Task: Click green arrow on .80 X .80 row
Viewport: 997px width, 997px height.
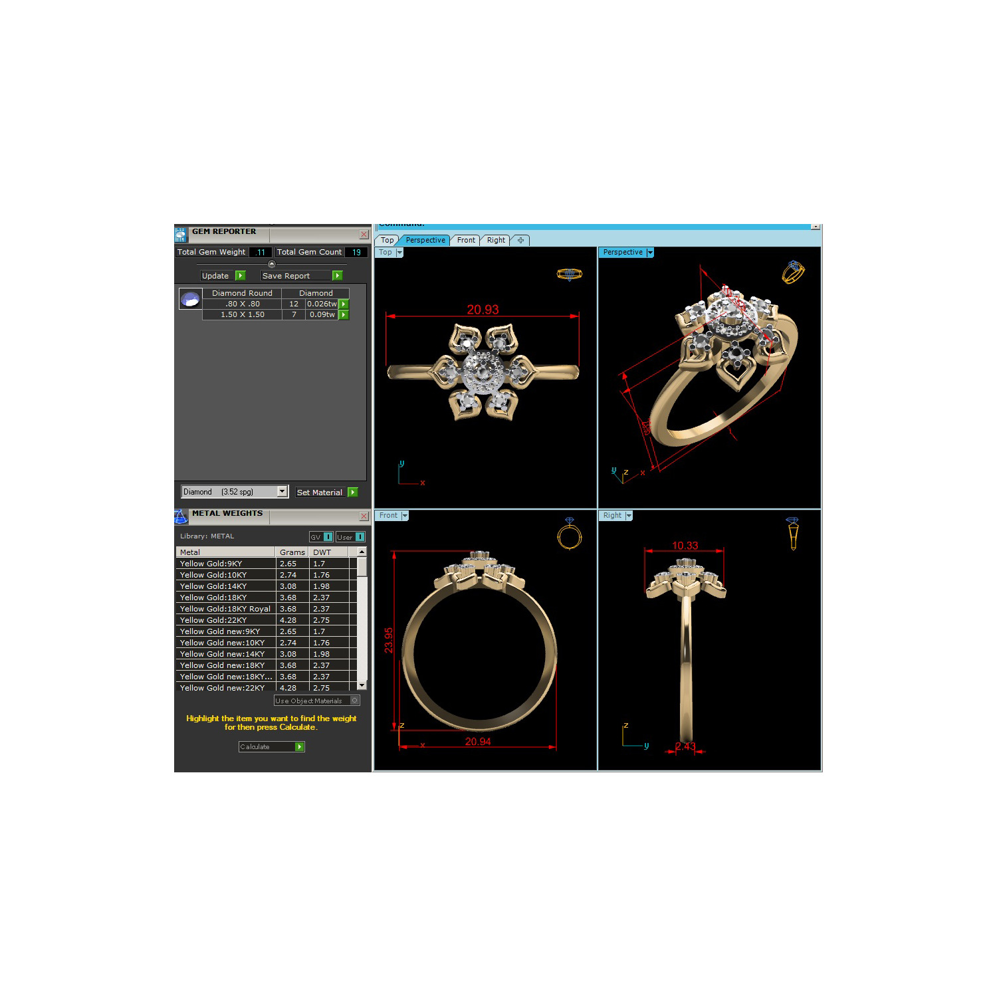Action: tap(344, 304)
